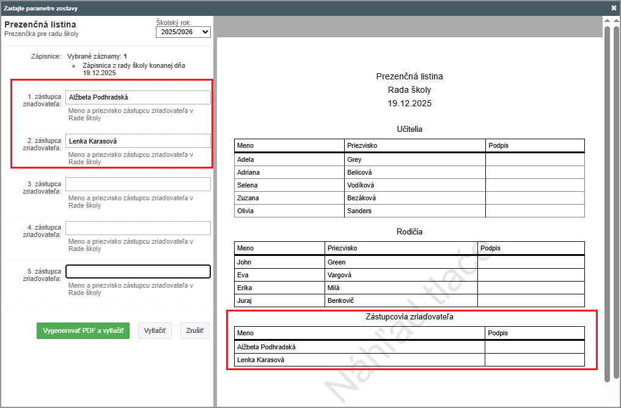Select the 4. zástupca zriaďovateľa text box
The height and width of the screenshot is (408, 621).
click(x=138, y=228)
